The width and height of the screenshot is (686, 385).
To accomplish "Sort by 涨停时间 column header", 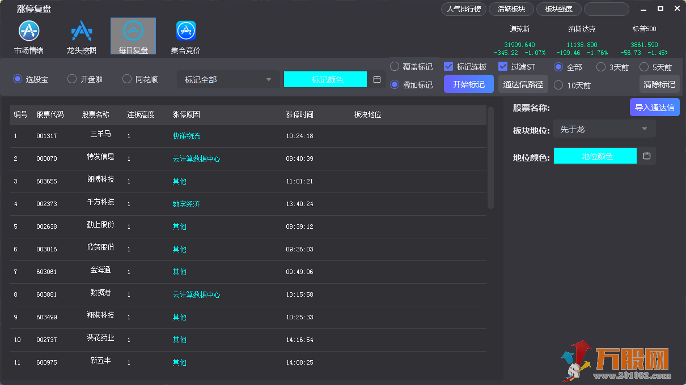I will pos(300,114).
